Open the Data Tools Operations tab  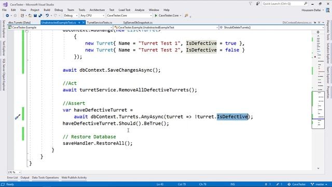coord(45,178)
